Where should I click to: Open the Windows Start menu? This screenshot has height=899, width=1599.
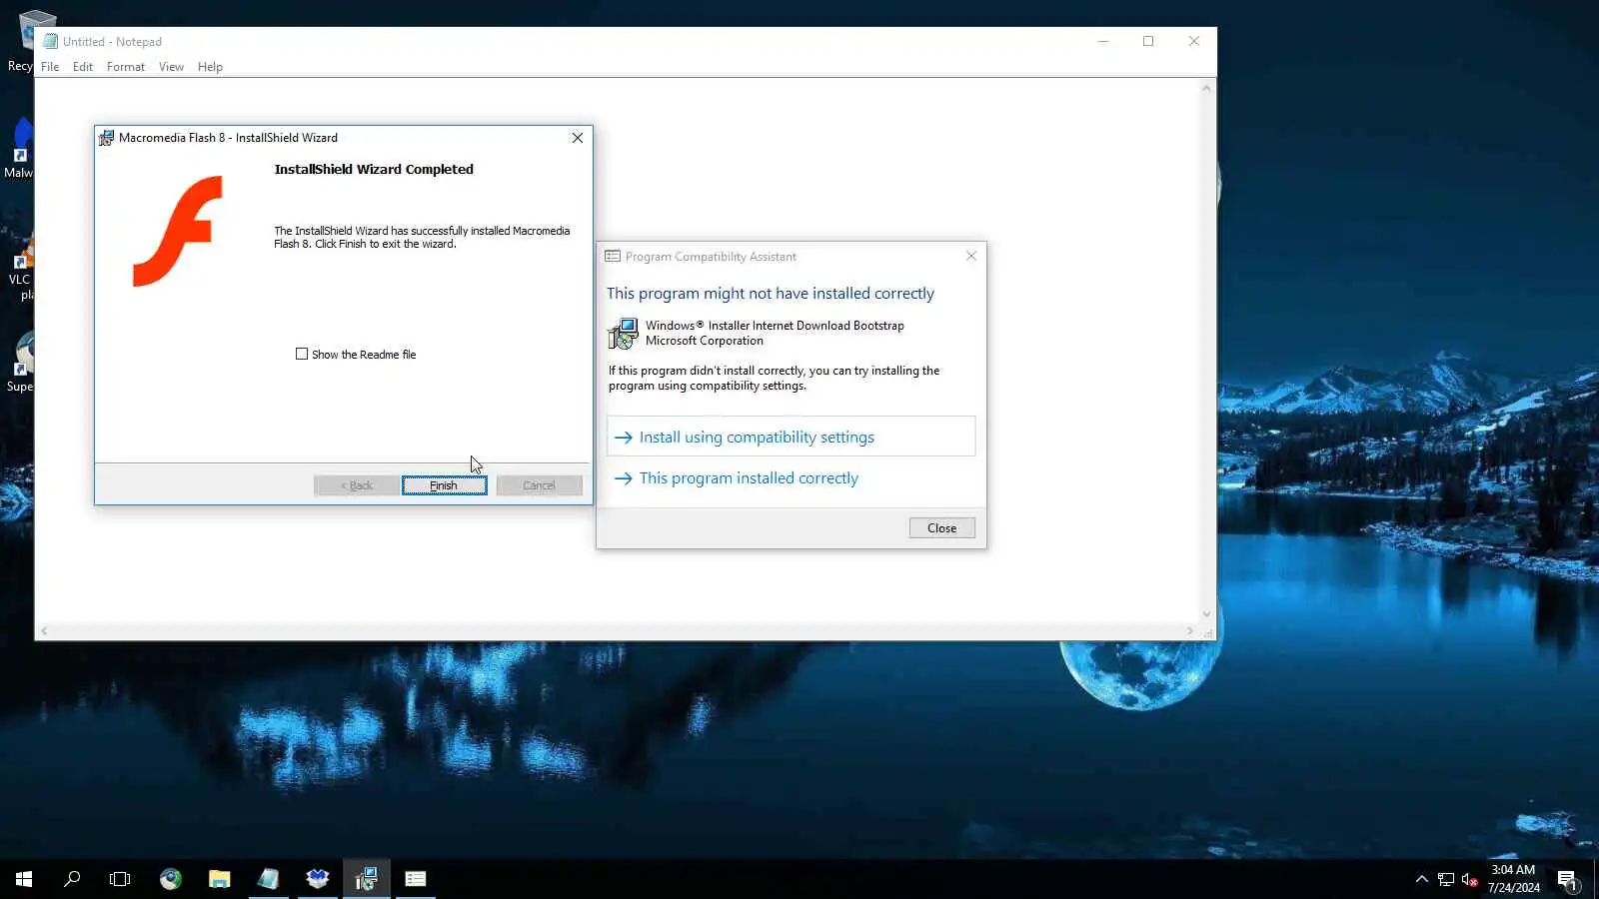tap(24, 879)
